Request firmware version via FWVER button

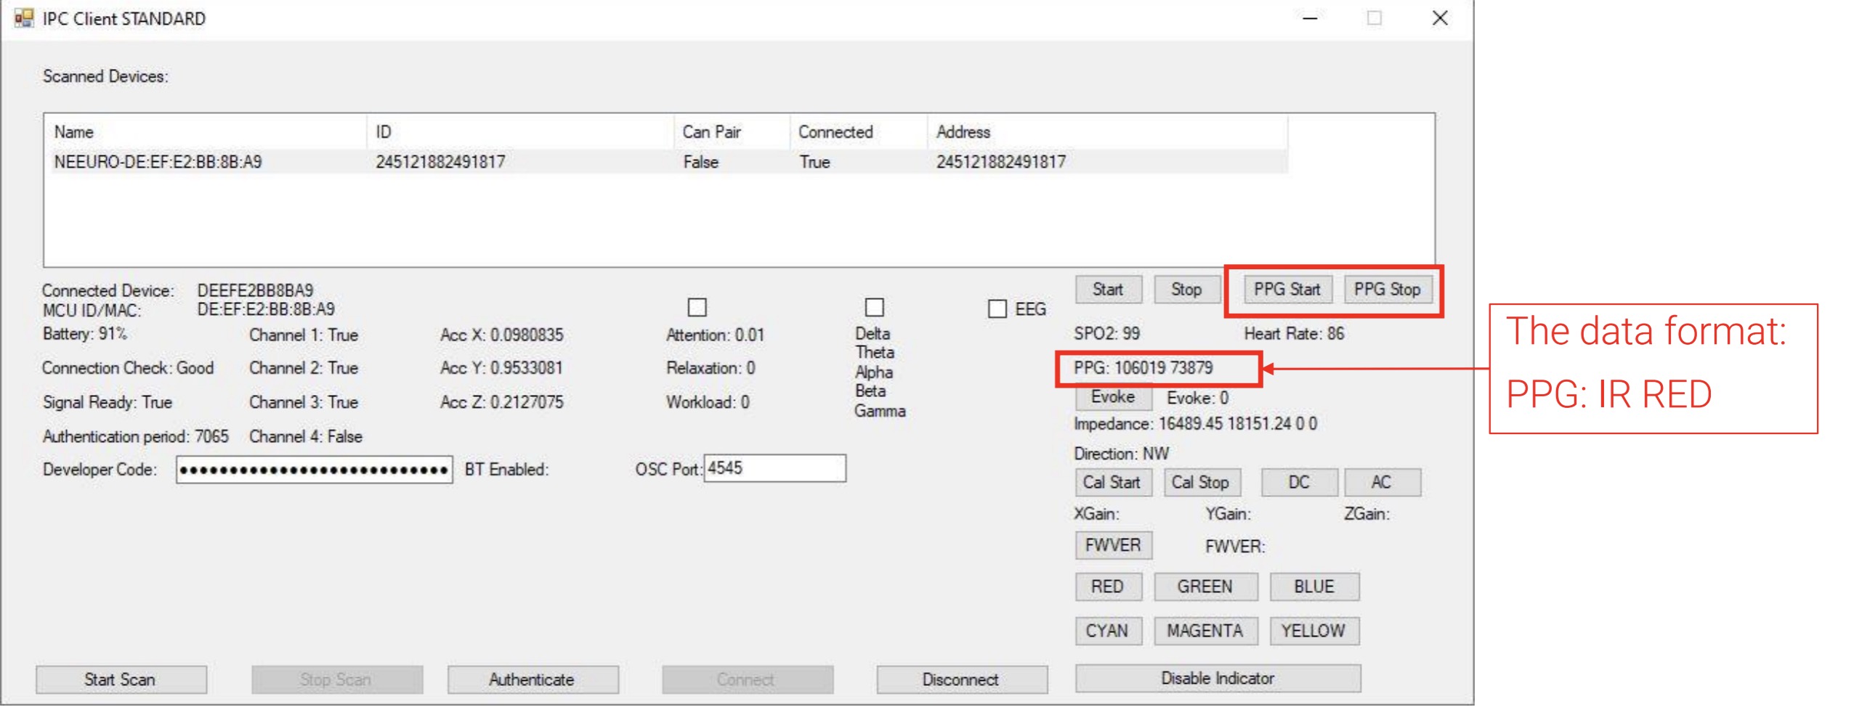point(1113,544)
